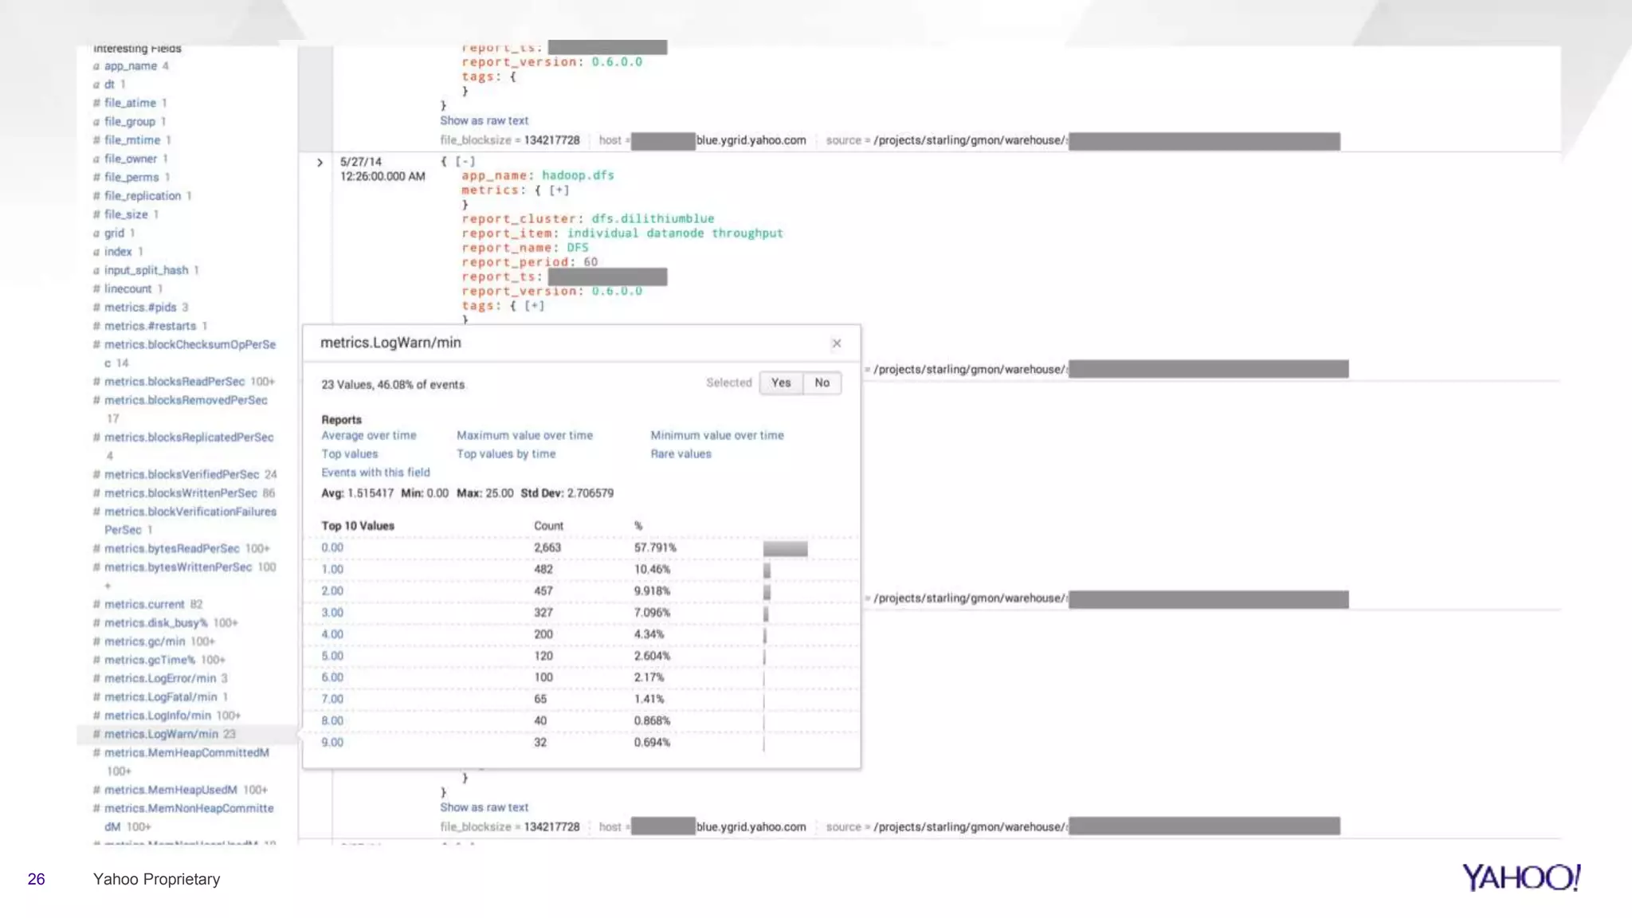The height and width of the screenshot is (918, 1632).
Task: Expand the tags [+] section
Action: (x=534, y=306)
